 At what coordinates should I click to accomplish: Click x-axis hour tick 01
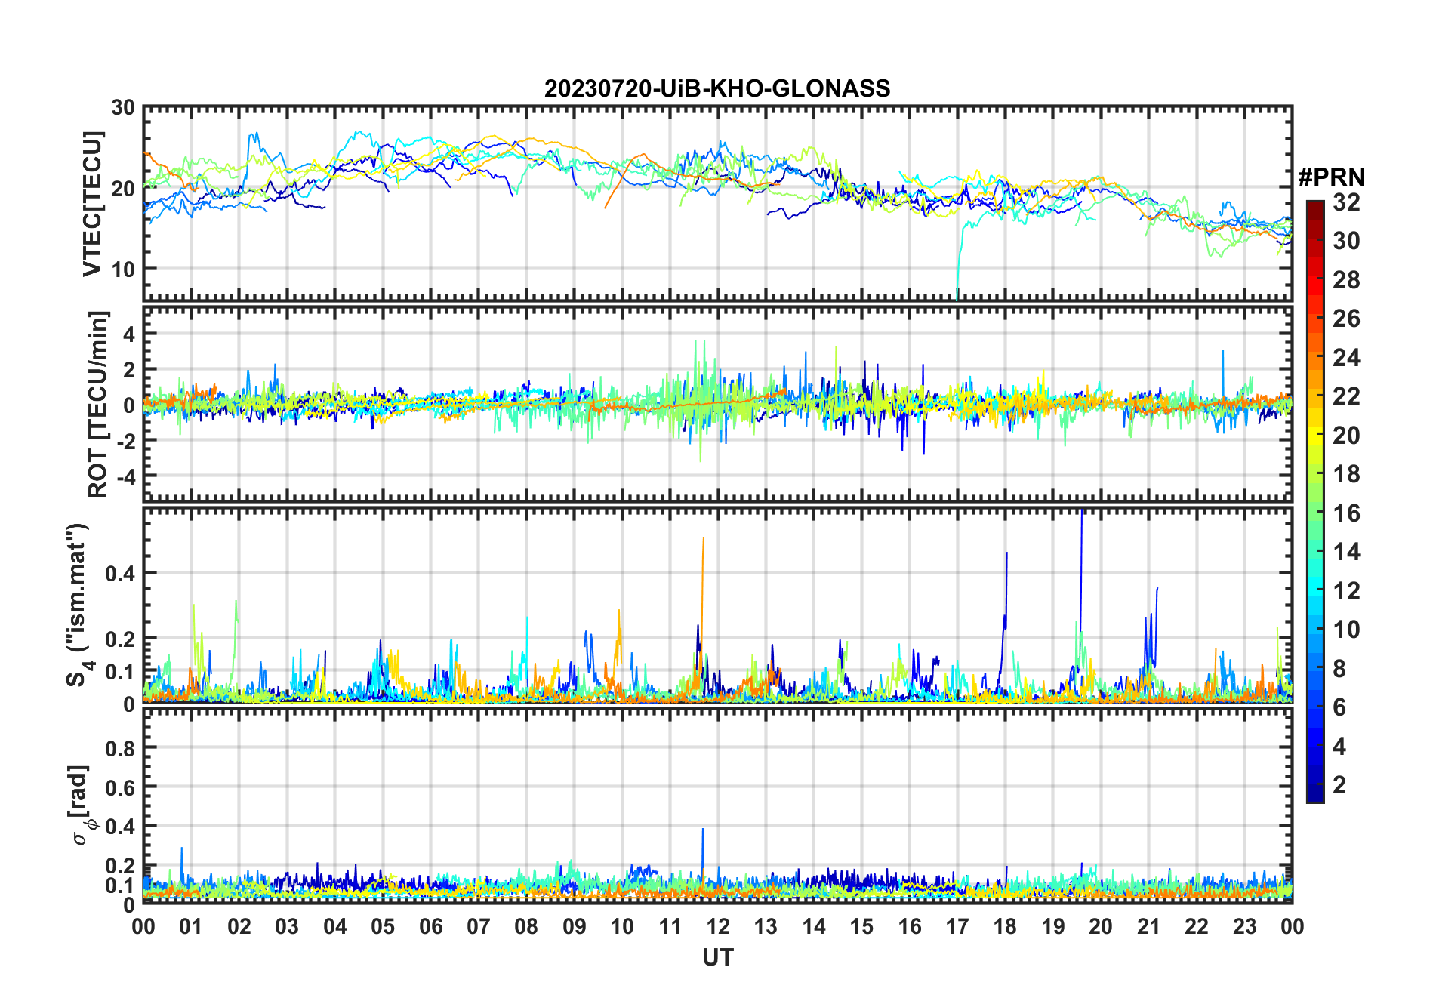point(191,926)
